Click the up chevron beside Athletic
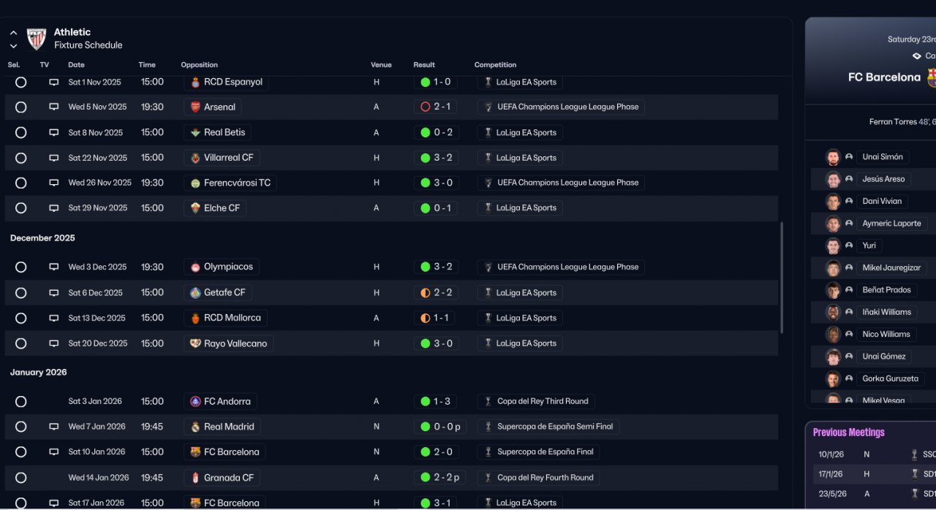 (13, 33)
